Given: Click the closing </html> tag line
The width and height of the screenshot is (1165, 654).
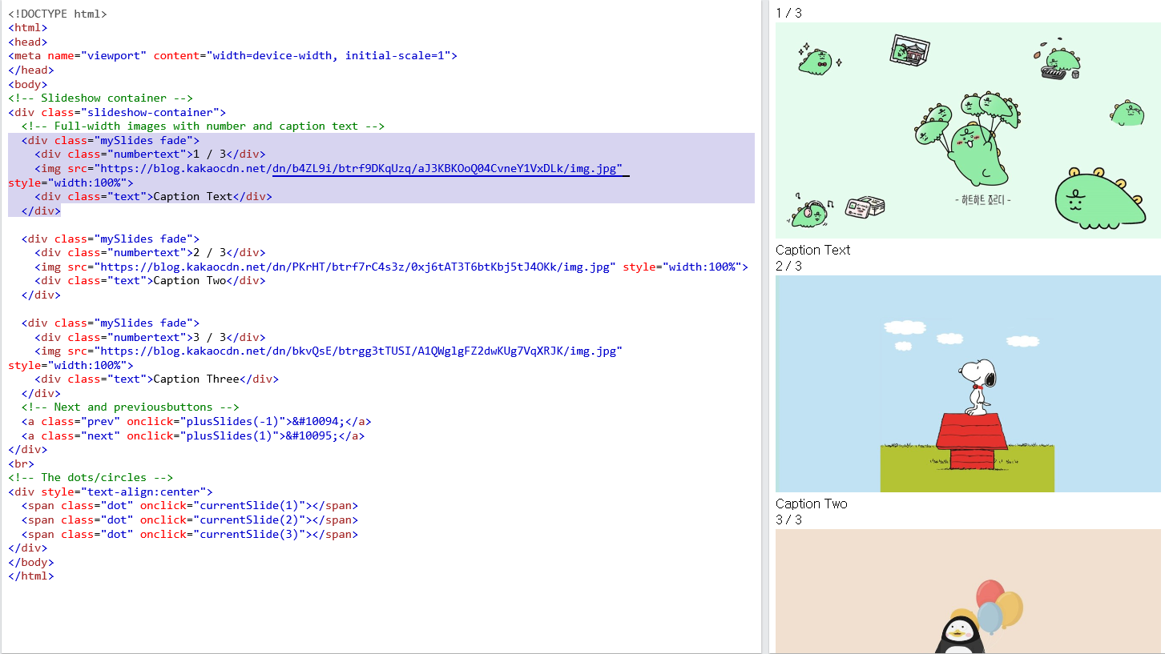Looking at the screenshot, I should pos(31,576).
